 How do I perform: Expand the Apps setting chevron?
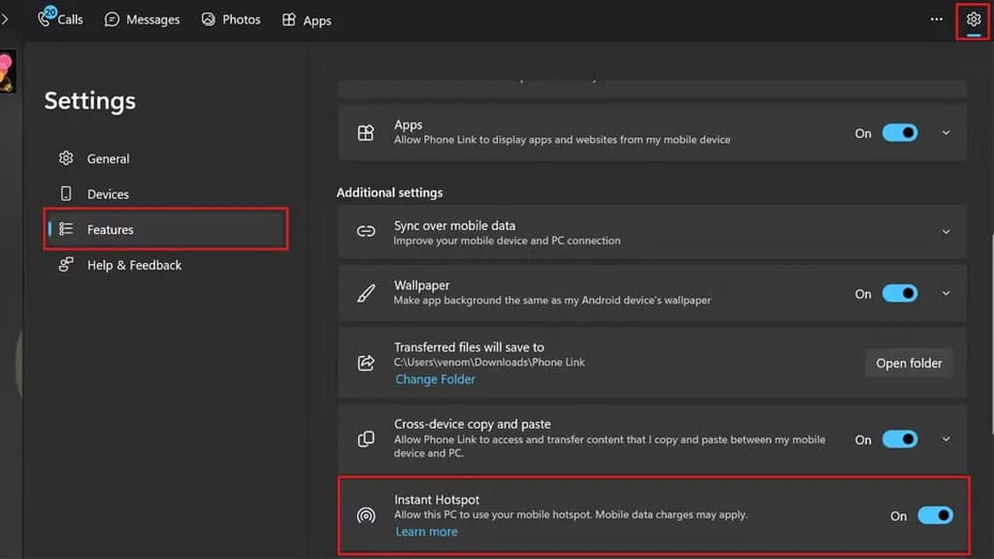[946, 133]
